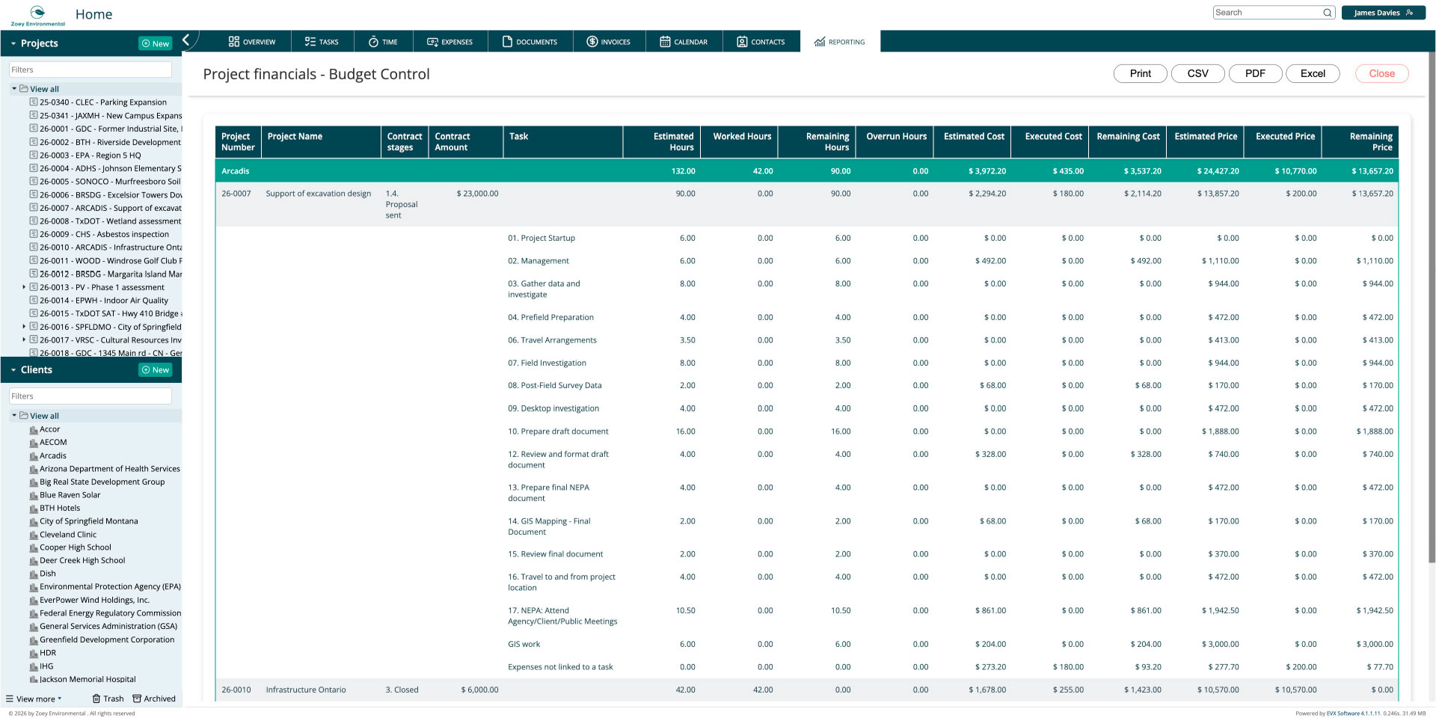Click the Arcadis group summary row
The image size is (1436, 718).
coord(806,171)
